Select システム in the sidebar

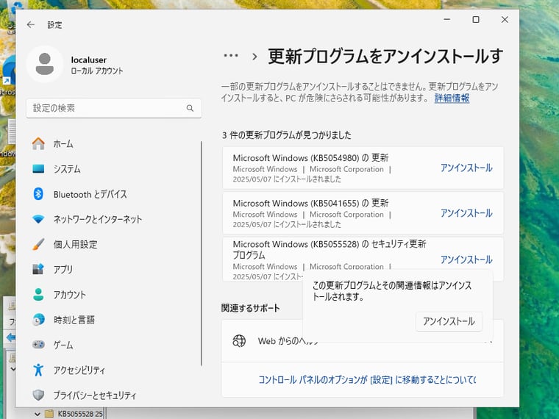click(x=67, y=168)
